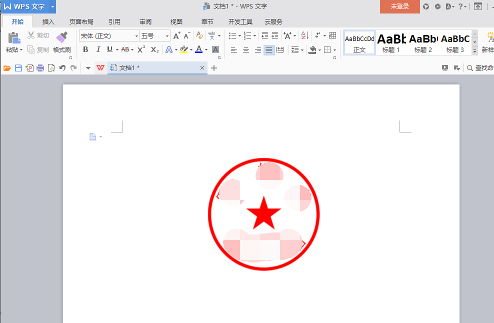Screen dimensions: 494x323
Task: Click the 未登录 login button
Action: (x=400, y=6)
